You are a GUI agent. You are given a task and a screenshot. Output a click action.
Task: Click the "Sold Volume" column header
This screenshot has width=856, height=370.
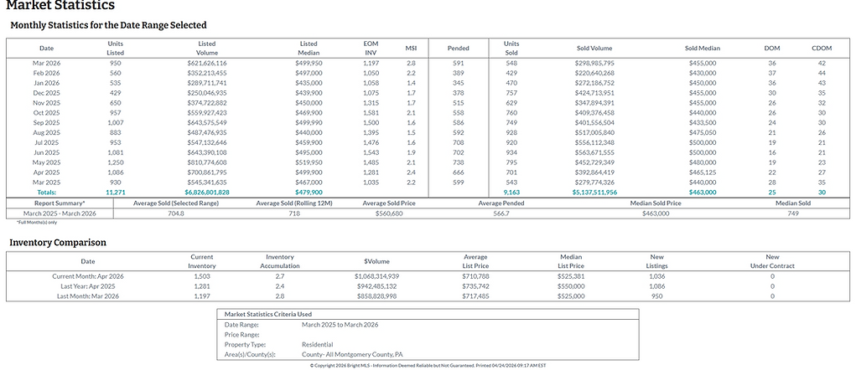[594, 48]
